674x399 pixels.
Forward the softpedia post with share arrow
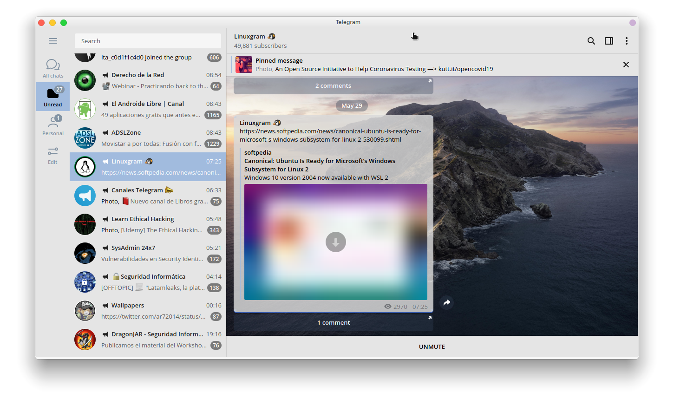click(446, 303)
